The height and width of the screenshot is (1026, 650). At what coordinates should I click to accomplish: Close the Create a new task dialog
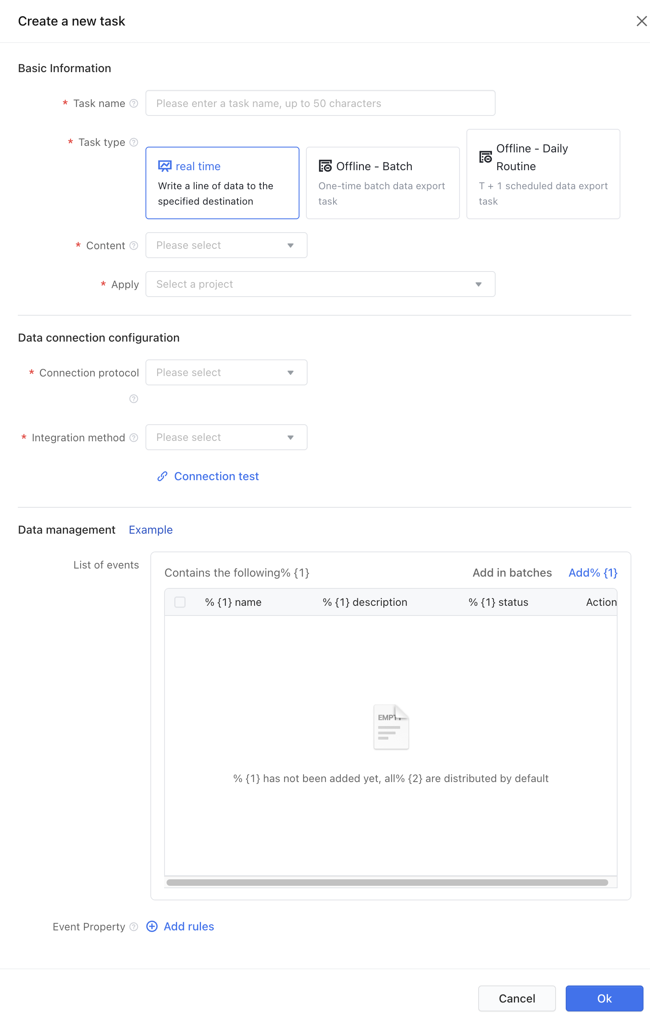pos(641,21)
